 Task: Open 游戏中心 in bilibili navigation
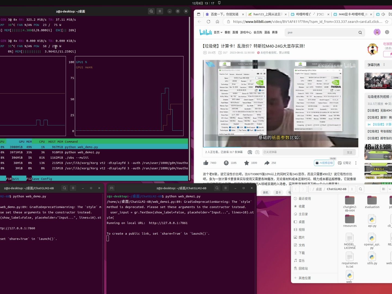click(x=246, y=32)
